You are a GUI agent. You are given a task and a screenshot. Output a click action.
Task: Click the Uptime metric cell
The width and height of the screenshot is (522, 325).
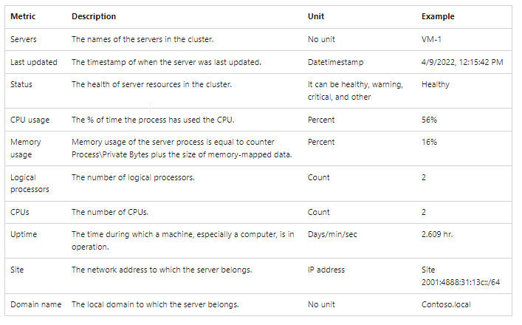24,234
